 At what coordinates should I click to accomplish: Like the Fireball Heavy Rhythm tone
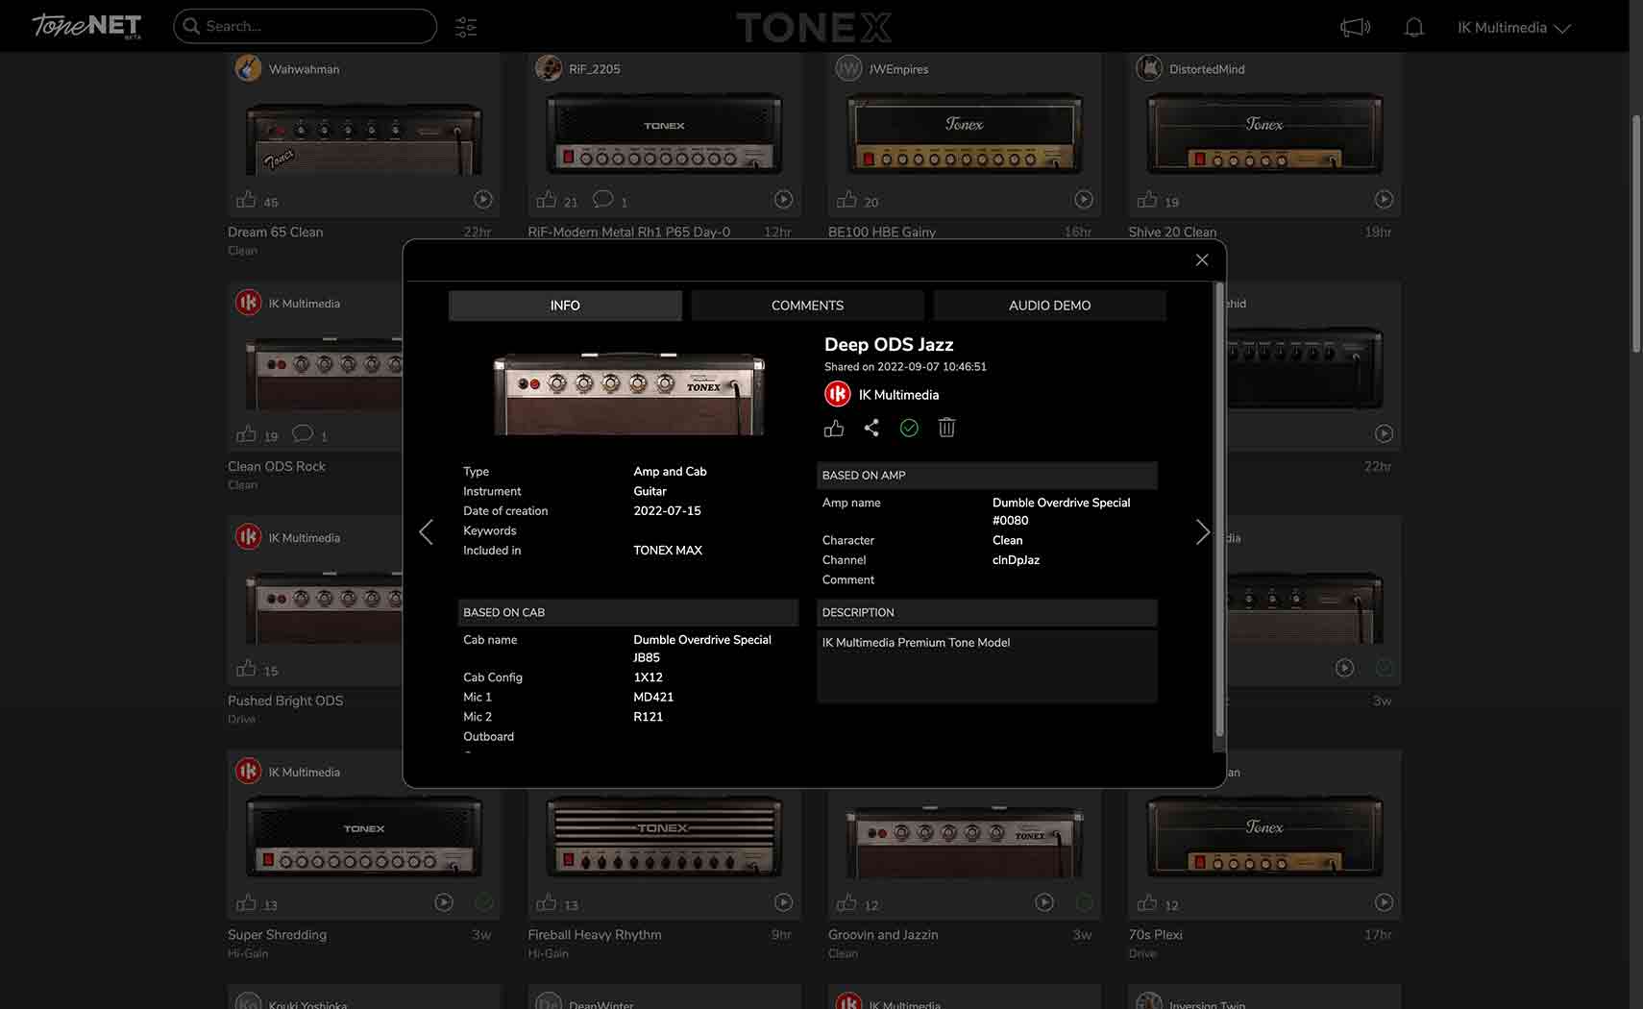click(x=547, y=903)
